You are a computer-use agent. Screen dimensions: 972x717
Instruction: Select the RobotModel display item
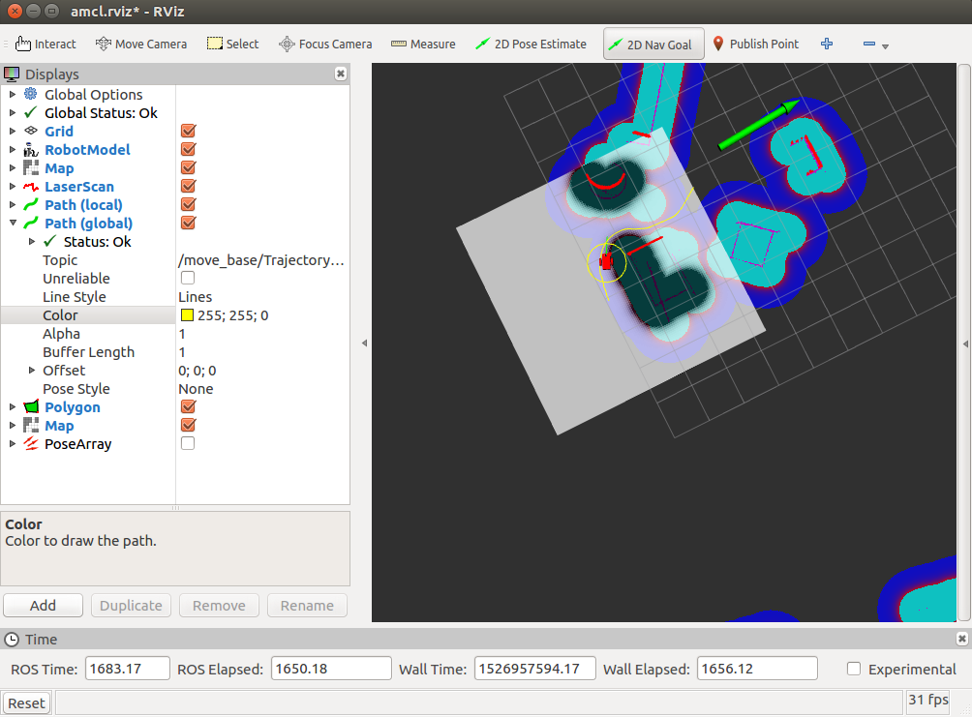87,150
